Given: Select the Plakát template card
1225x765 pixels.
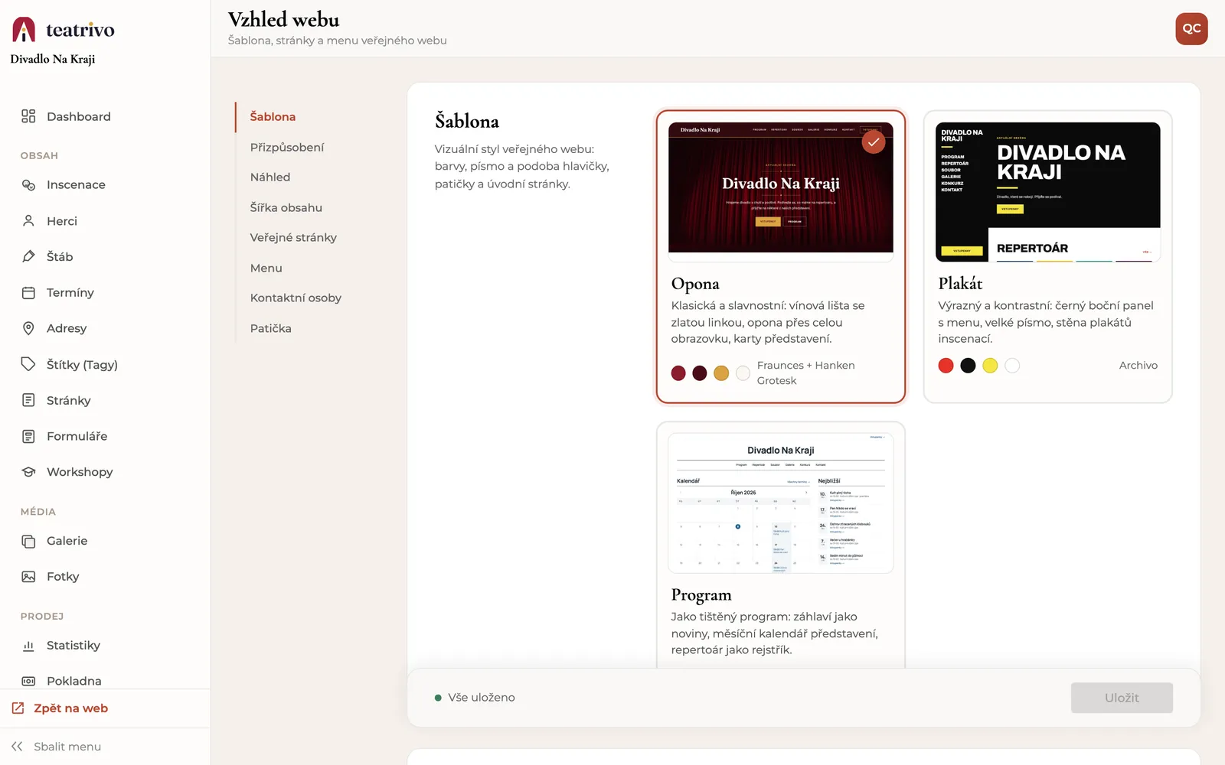Looking at the screenshot, I should [1047, 256].
